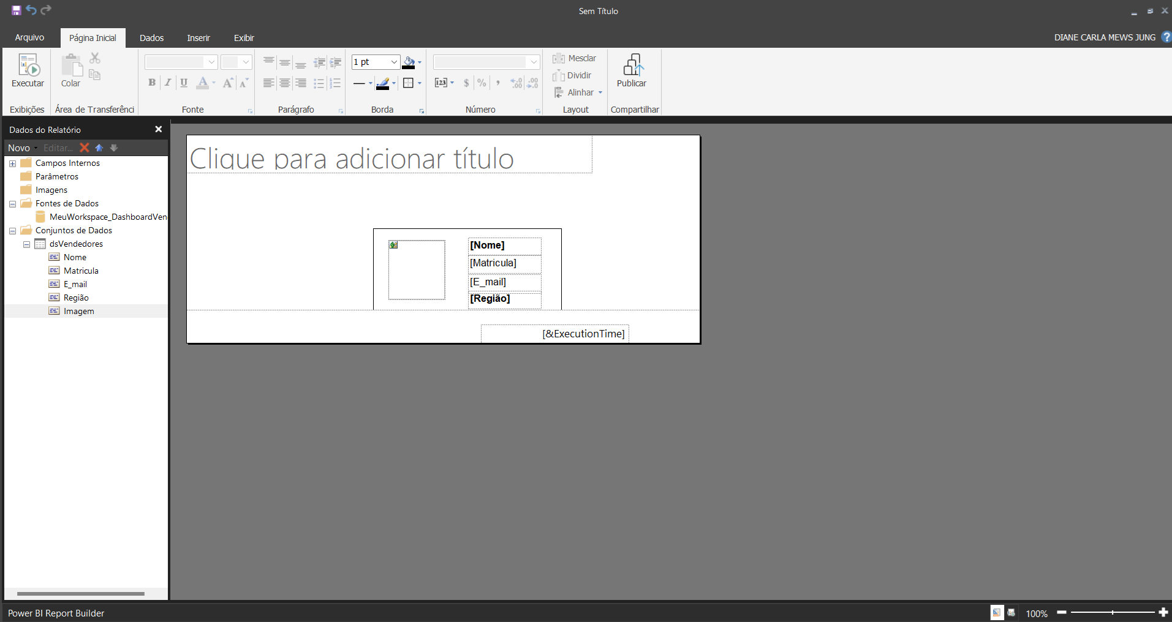Click the fill color bucket swatch
The width and height of the screenshot is (1172, 622).
pyautogui.click(x=409, y=62)
